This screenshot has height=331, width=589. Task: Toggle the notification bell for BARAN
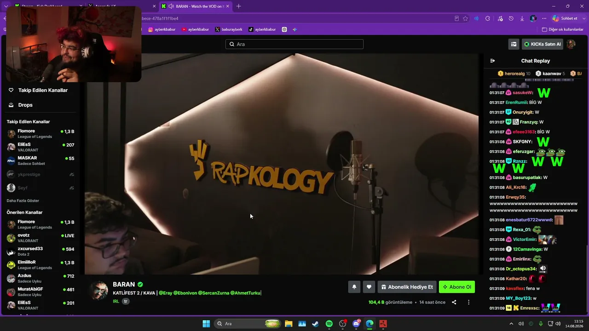point(354,287)
